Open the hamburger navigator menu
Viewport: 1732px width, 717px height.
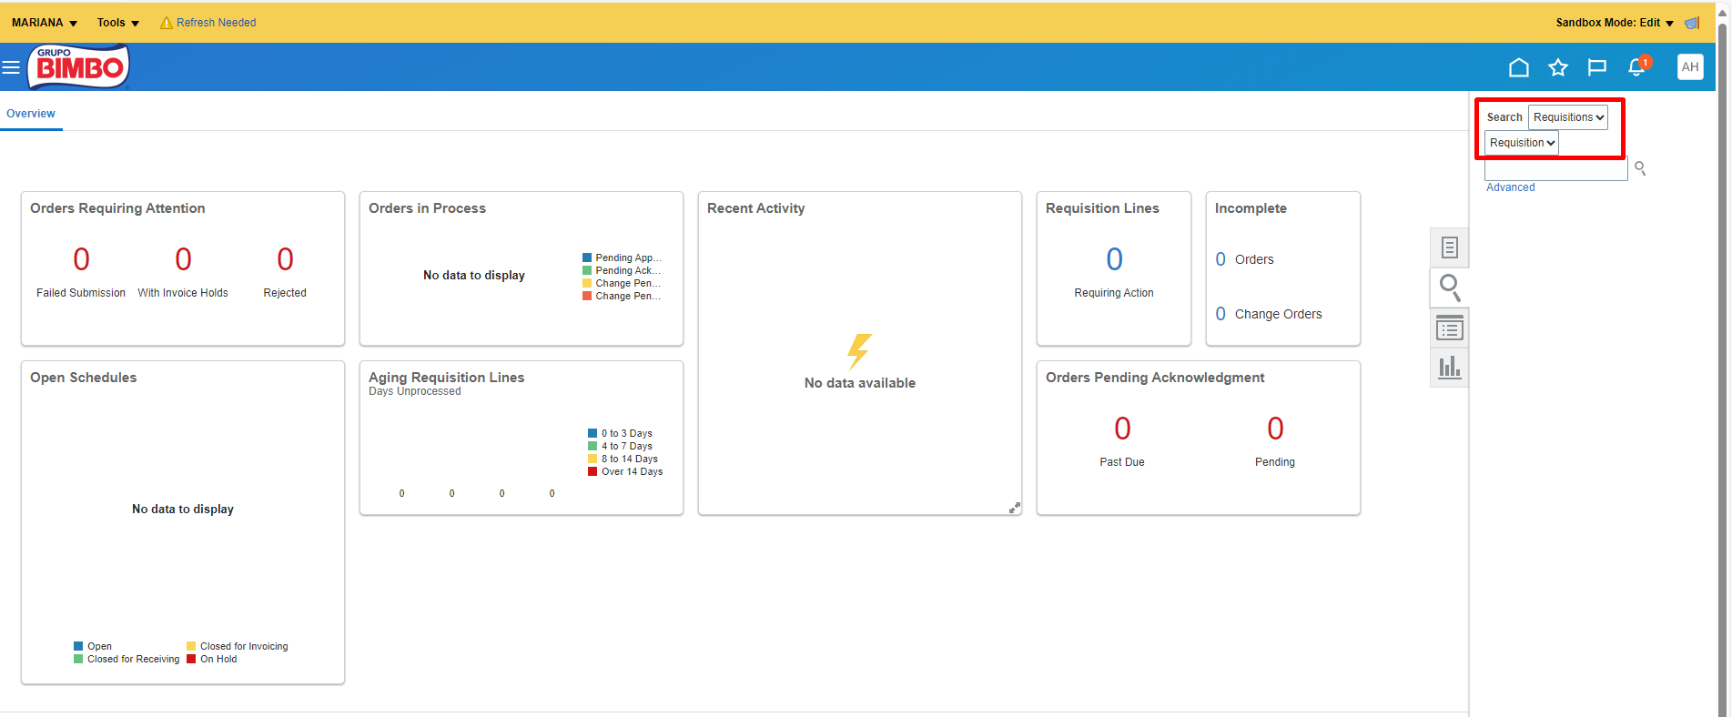11,67
